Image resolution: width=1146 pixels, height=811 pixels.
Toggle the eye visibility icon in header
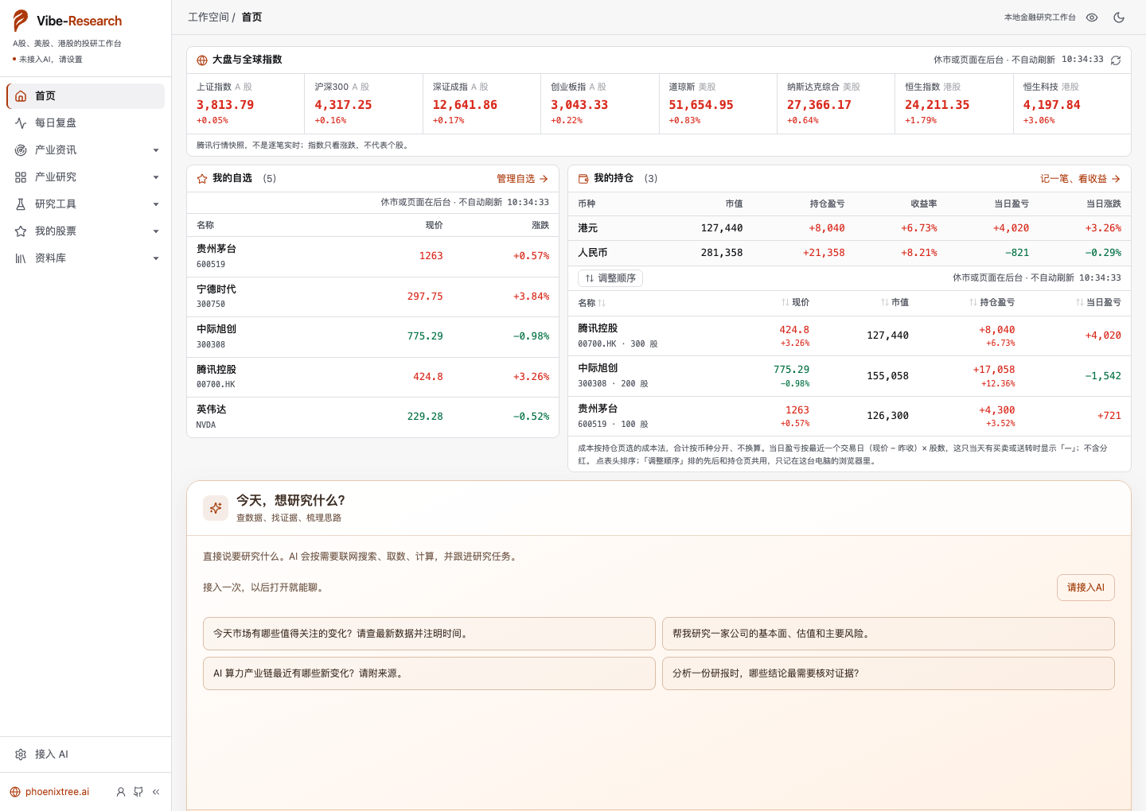1092,17
